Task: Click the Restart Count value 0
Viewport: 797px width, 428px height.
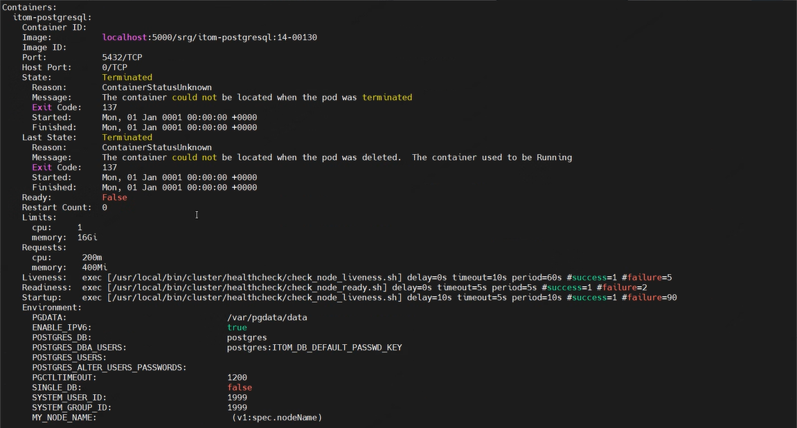Action: (105, 207)
